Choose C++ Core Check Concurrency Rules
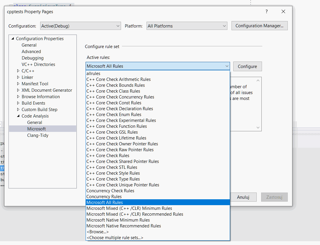The image size is (320, 245). point(158,97)
